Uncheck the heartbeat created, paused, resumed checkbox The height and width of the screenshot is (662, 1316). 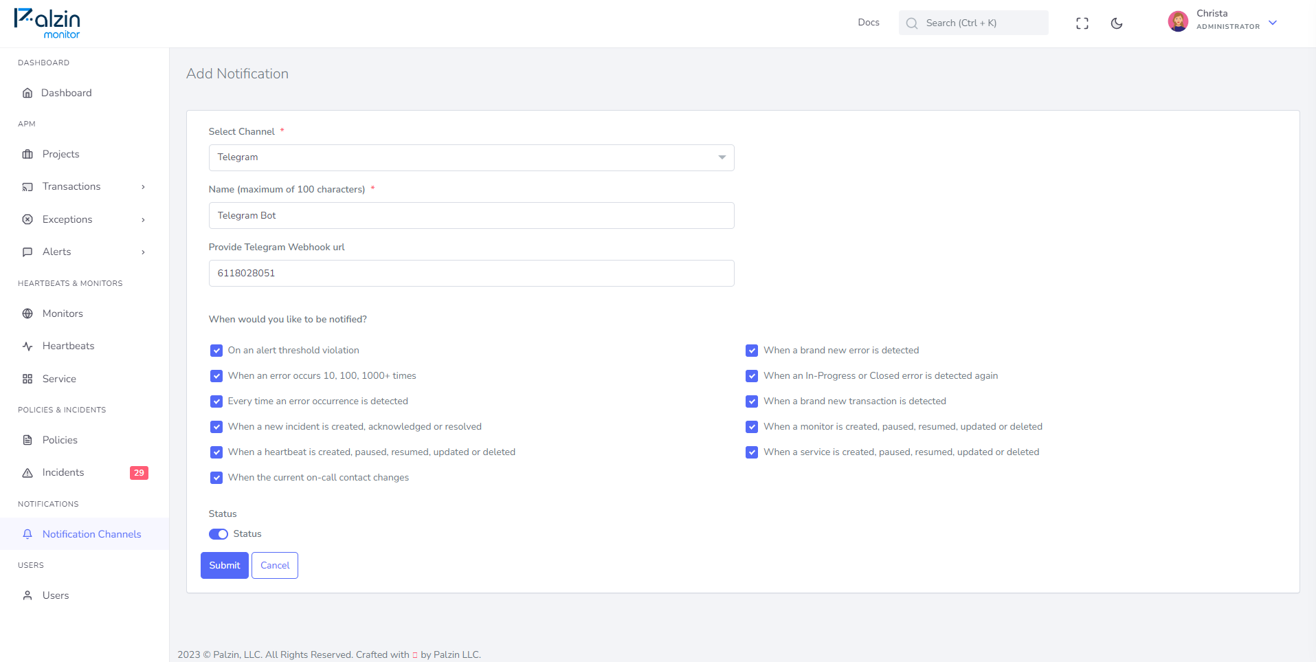coord(216,452)
